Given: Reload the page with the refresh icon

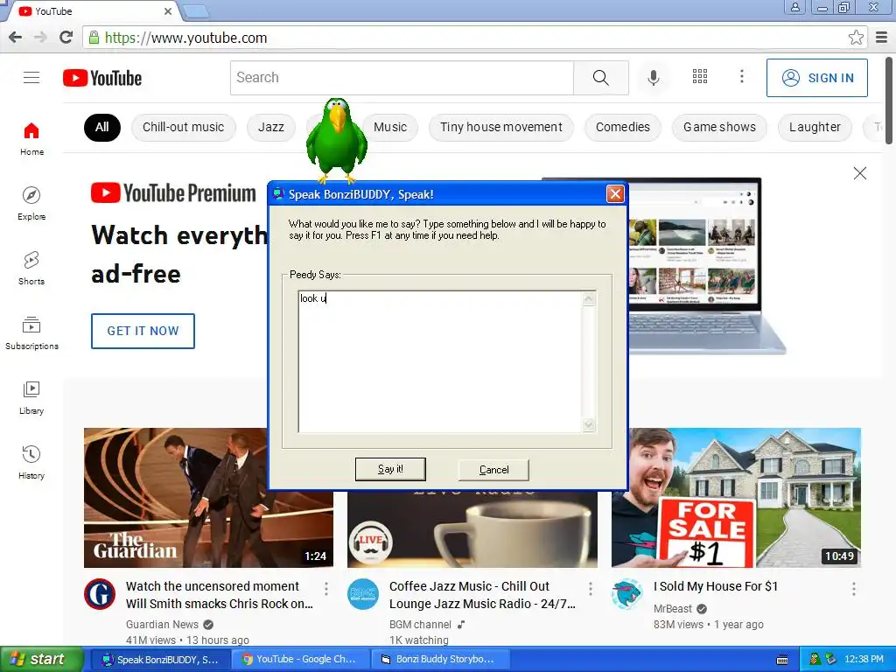Looking at the screenshot, I should (66, 38).
